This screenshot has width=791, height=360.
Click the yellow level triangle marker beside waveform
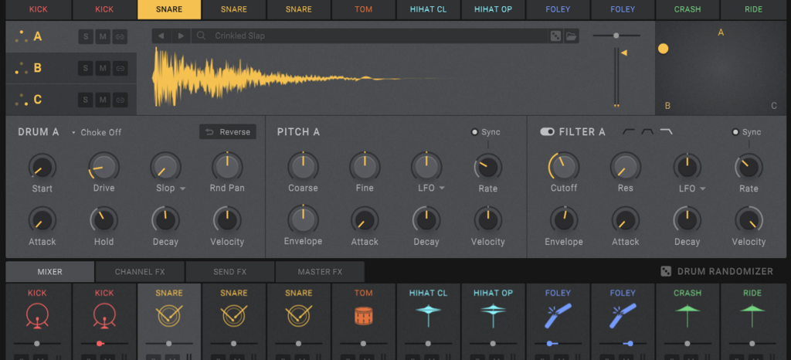pyautogui.click(x=623, y=53)
